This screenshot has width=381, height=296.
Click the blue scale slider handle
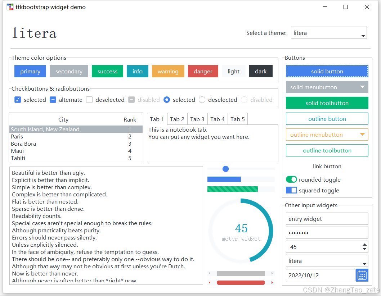pyautogui.click(x=226, y=169)
